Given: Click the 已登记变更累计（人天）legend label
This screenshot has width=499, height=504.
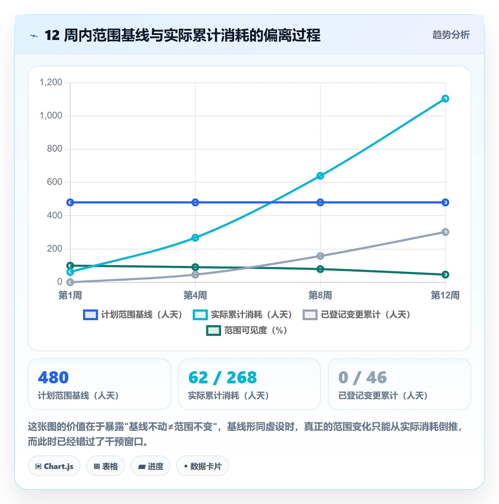Looking at the screenshot, I should 366,315.
